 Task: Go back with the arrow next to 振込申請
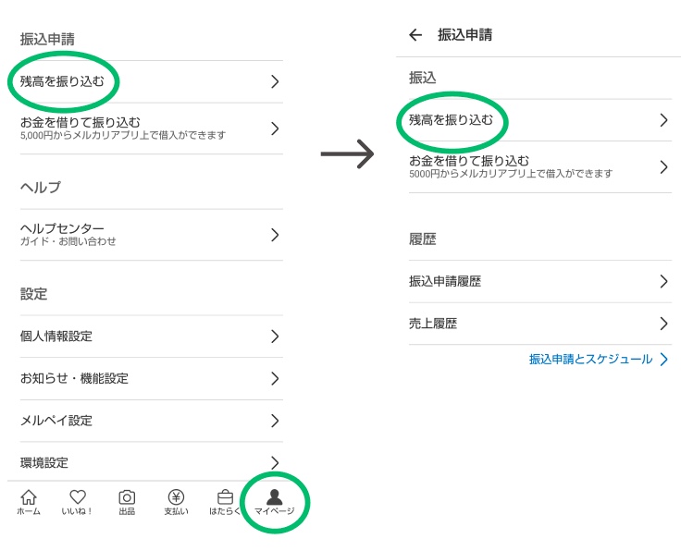click(415, 35)
